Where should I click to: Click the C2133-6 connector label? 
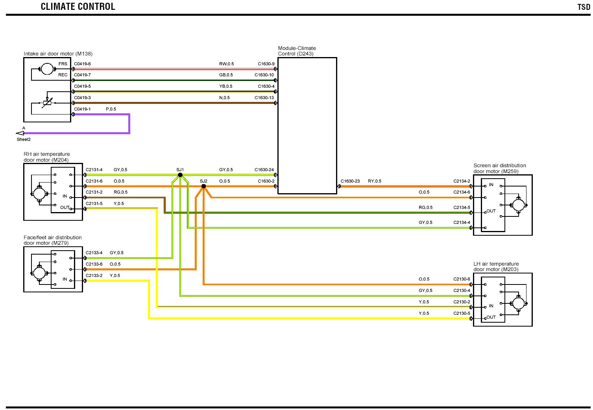coord(94,264)
